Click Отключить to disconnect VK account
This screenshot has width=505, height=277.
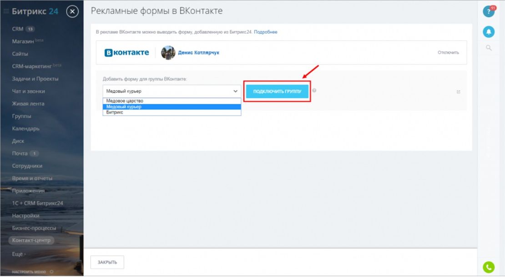point(448,53)
